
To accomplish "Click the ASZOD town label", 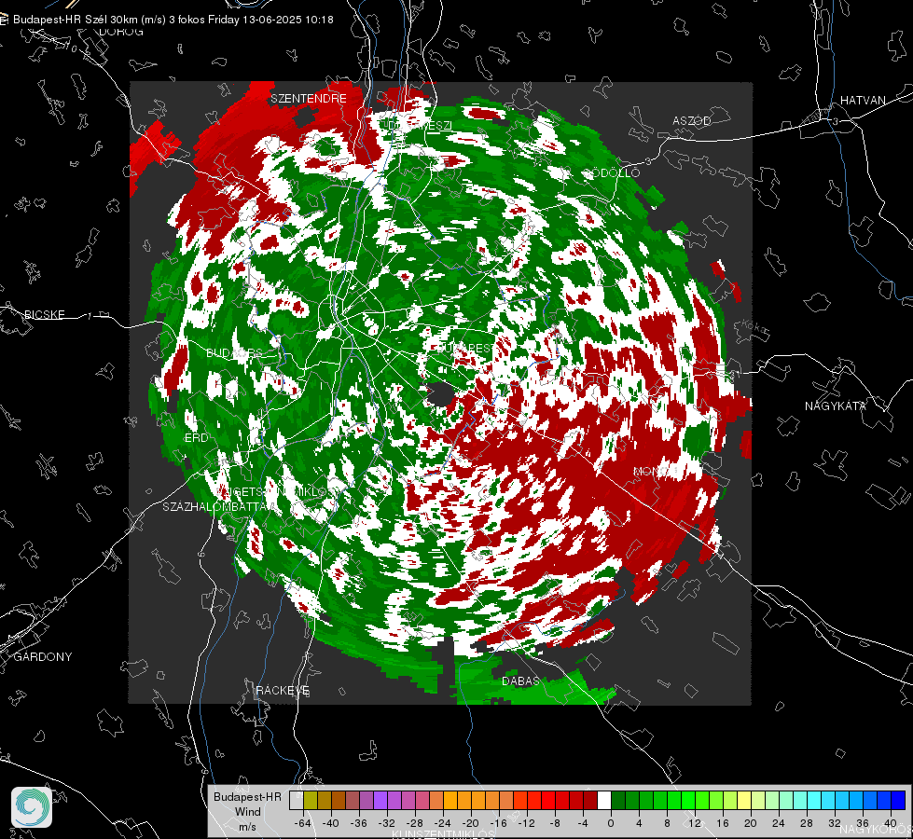I will point(692,120).
